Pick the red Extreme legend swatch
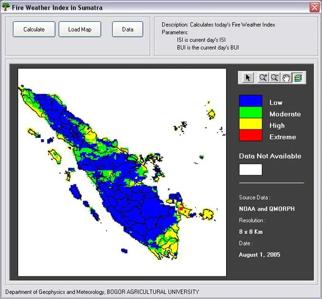322x299 pixels. pyautogui.click(x=251, y=135)
